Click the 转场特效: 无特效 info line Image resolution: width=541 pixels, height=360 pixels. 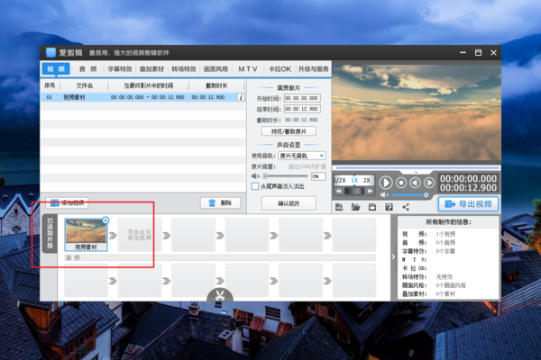click(427, 276)
